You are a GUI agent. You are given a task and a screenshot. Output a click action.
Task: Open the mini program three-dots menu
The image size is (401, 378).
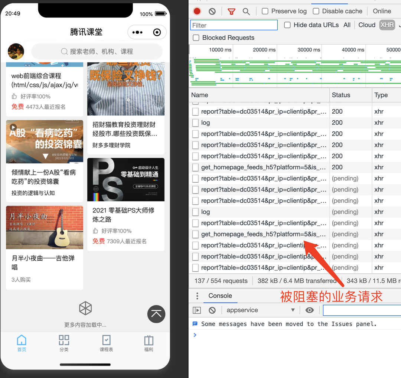[x=137, y=32]
